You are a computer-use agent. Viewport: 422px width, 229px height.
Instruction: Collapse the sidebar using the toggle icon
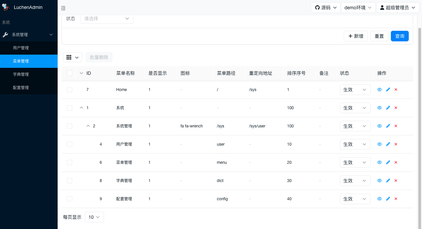click(x=63, y=8)
